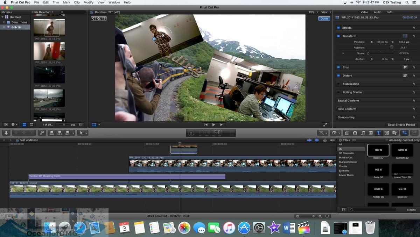The width and height of the screenshot is (420, 237).
Task: Switch browser to filmstrip view
Action: (24, 124)
